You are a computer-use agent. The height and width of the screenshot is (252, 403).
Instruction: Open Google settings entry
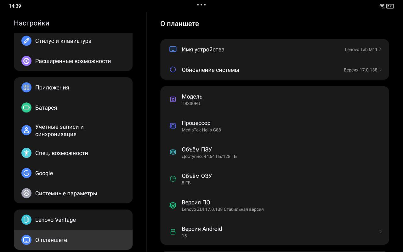click(x=73, y=173)
